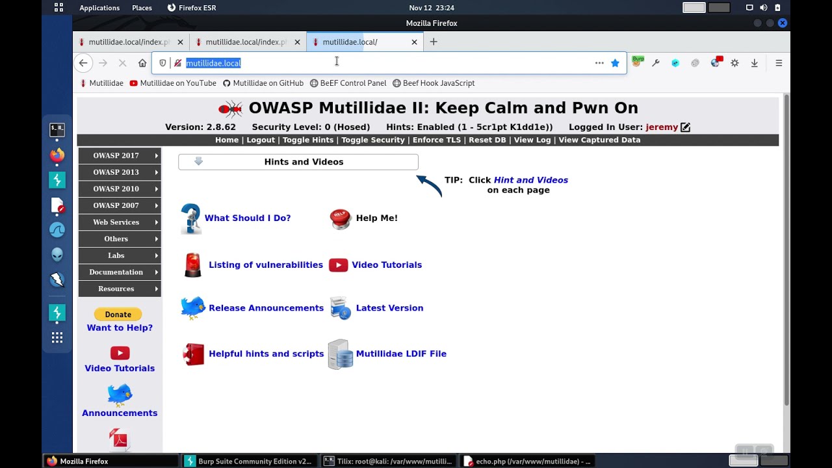This screenshot has width=832, height=468.
Task: Click the bookmark star in address bar
Action: click(x=615, y=63)
